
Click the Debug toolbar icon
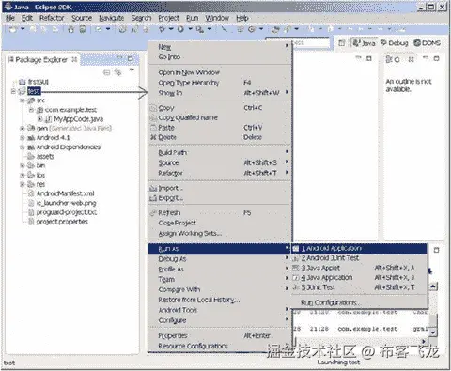162,29
